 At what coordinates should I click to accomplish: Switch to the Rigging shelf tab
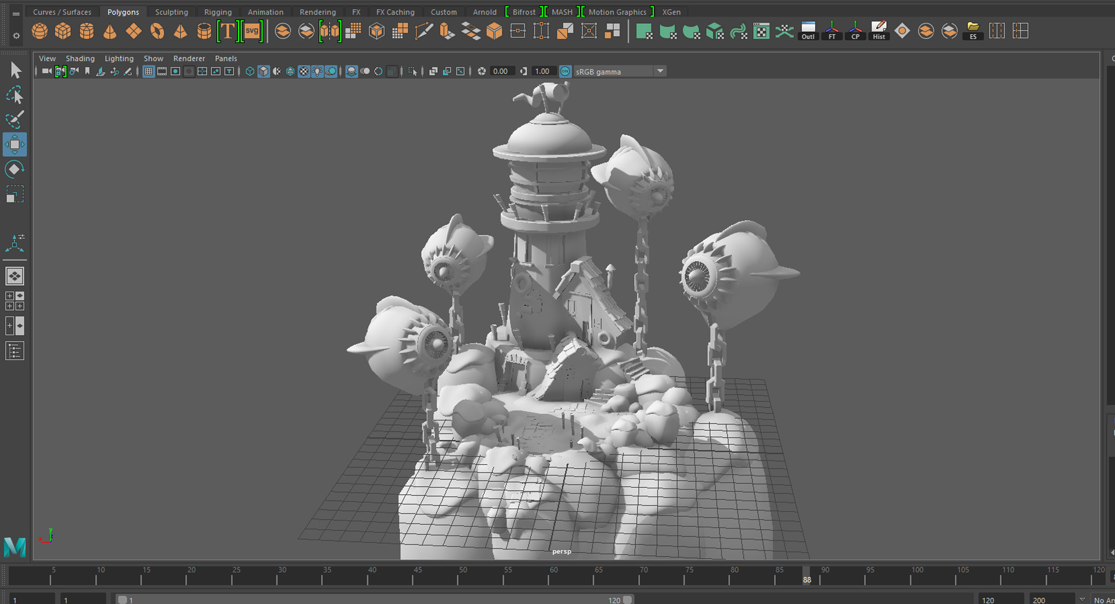[x=218, y=12]
